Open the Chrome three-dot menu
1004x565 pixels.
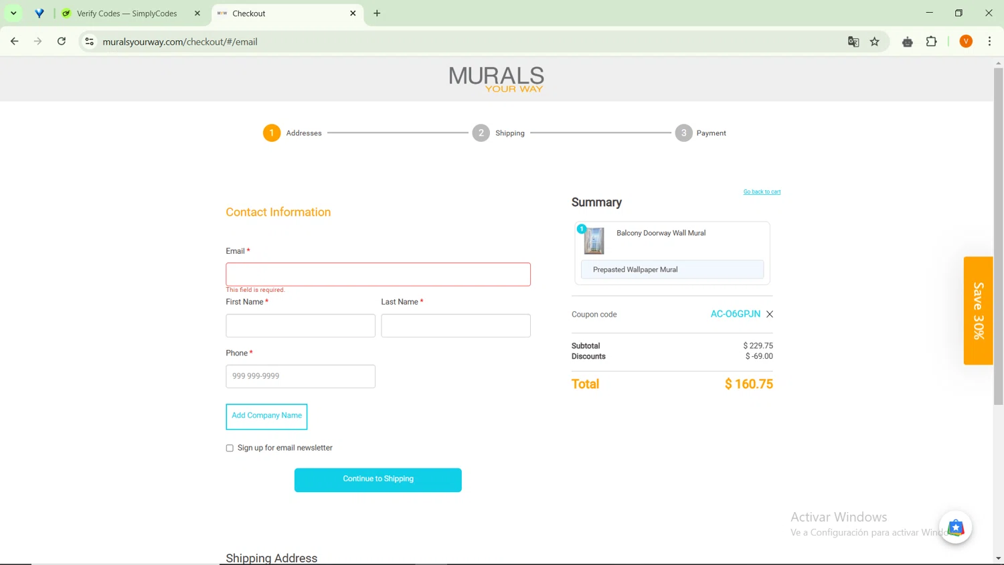coord(990,42)
